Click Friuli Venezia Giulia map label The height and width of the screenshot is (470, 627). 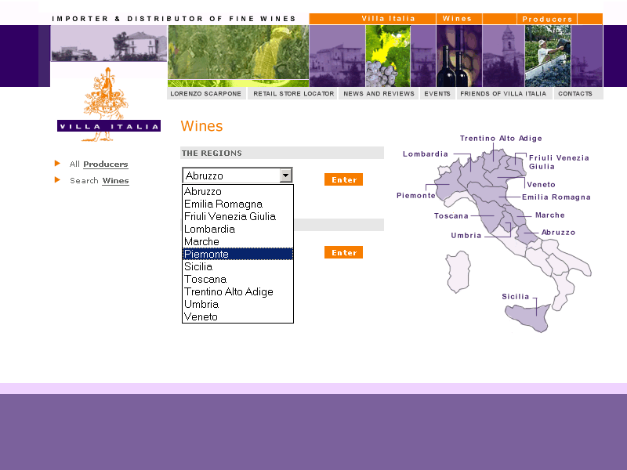pos(559,162)
